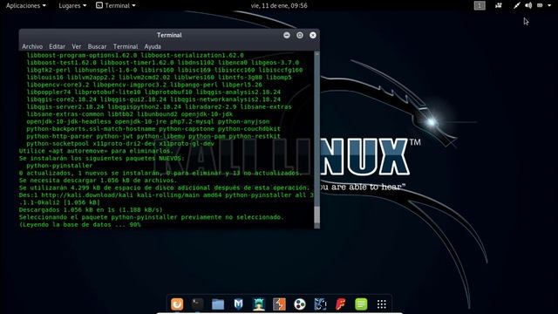The image size is (558, 314).
Task: Open the green notes app icon
Action: 361,304
